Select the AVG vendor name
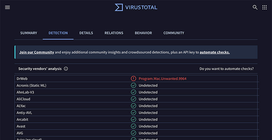Image resolution: width=272 pixels, height=140 pixels. (x=20, y=133)
